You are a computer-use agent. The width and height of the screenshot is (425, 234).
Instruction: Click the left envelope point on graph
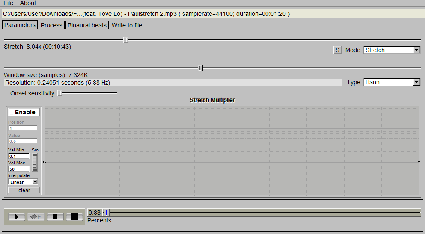tap(45, 162)
